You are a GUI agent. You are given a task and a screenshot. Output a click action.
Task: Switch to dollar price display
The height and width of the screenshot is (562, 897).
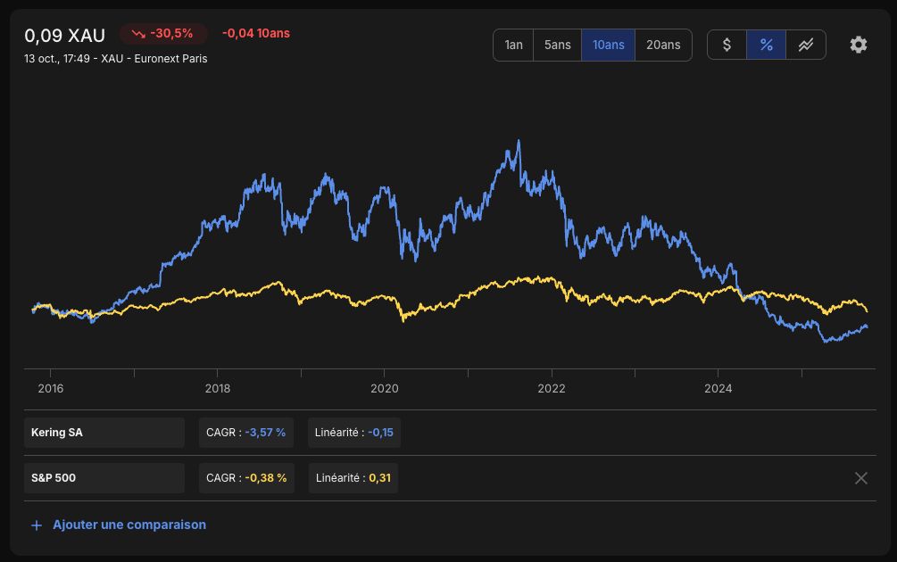(x=727, y=45)
